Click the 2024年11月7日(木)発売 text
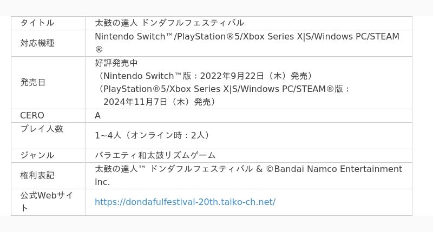This screenshot has width=433, height=232. point(160,102)
